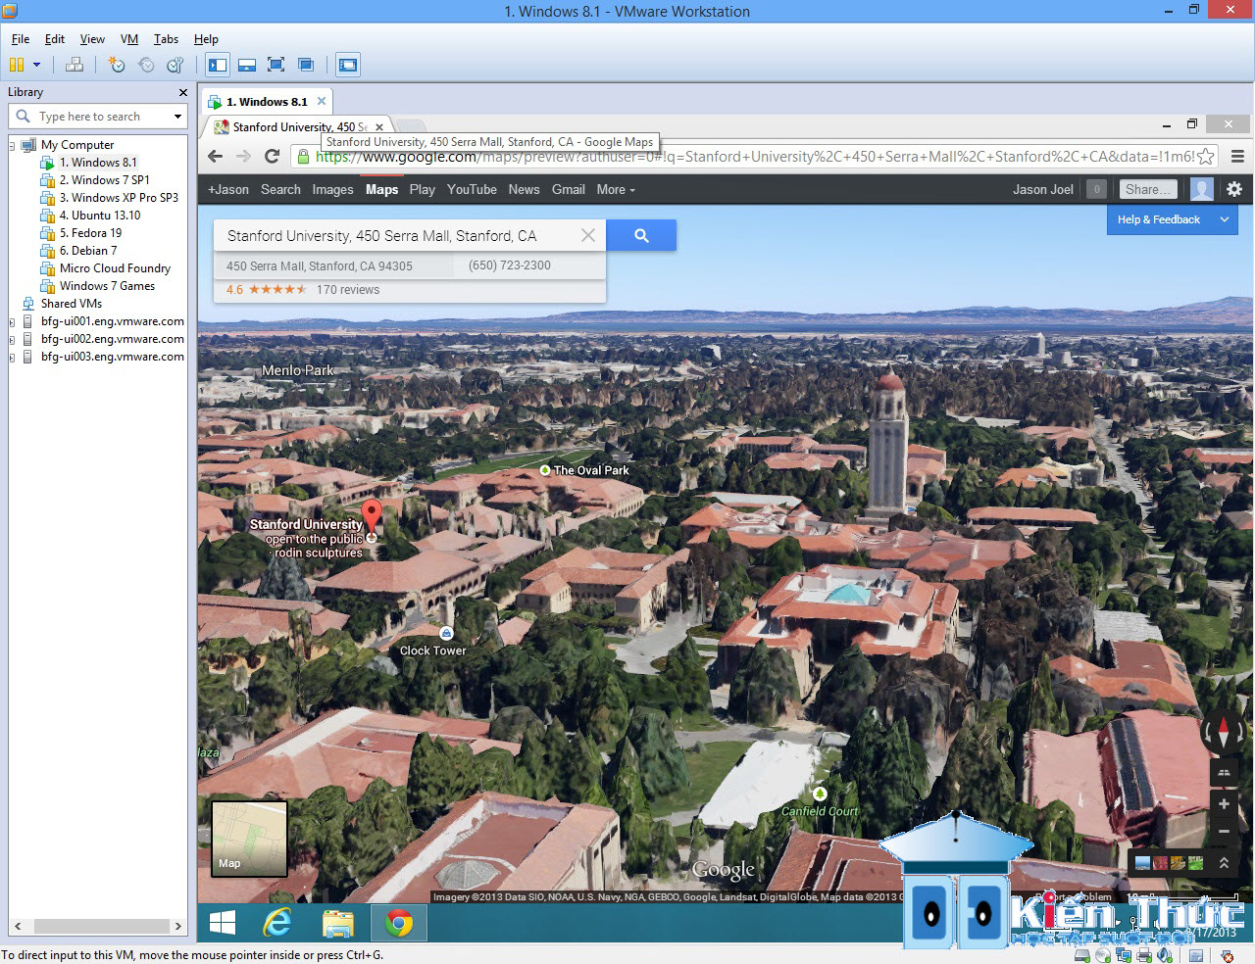Open the Tabs menu
The height and width of the screenshot is (964, 1255).
pos(166,39)
